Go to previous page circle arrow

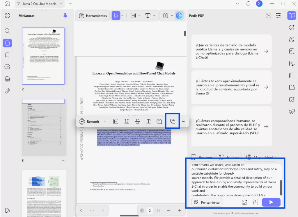(142, 210)
